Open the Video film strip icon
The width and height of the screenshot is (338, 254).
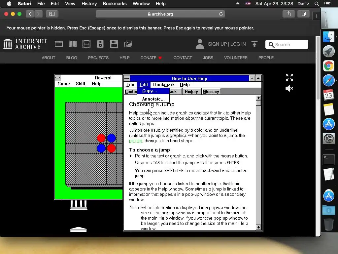[86, 44]
